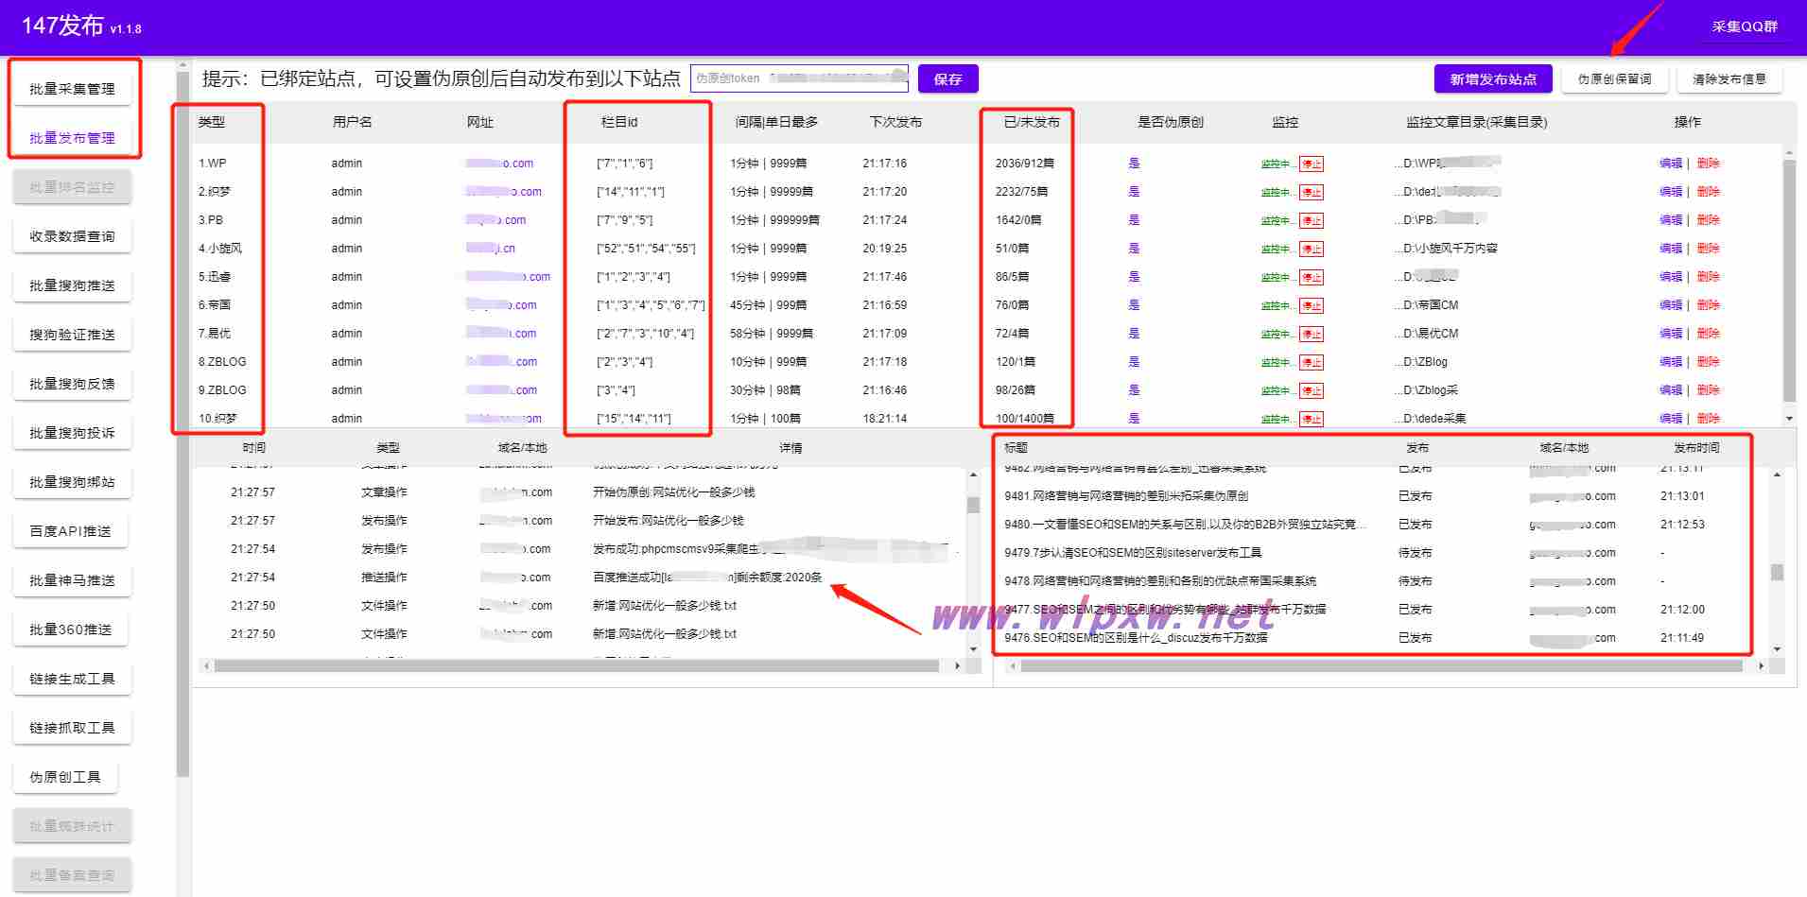Stop monitoring for the 3.PB site
The width and height of the screenshot is (1807, 897).
[1311, 220]
